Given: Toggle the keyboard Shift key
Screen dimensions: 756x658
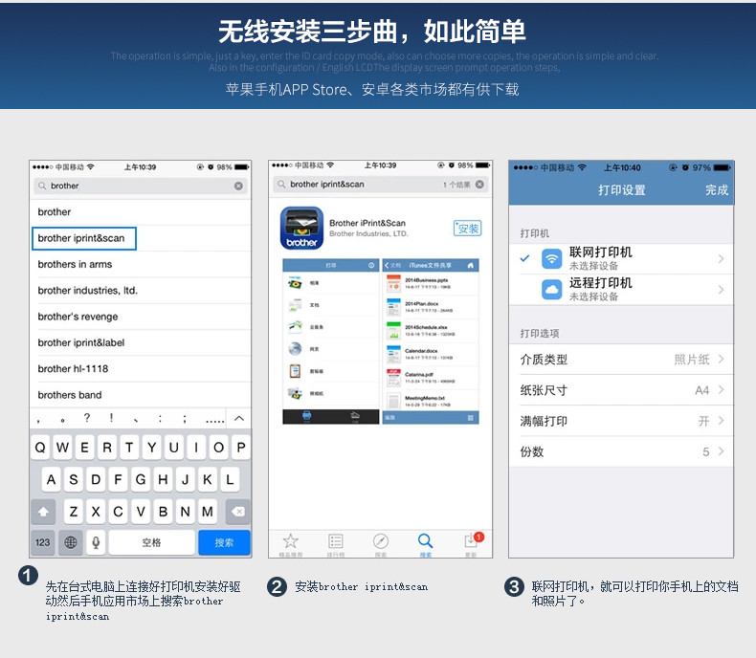Looking at the screenshot, I should [x=43, y=512].
